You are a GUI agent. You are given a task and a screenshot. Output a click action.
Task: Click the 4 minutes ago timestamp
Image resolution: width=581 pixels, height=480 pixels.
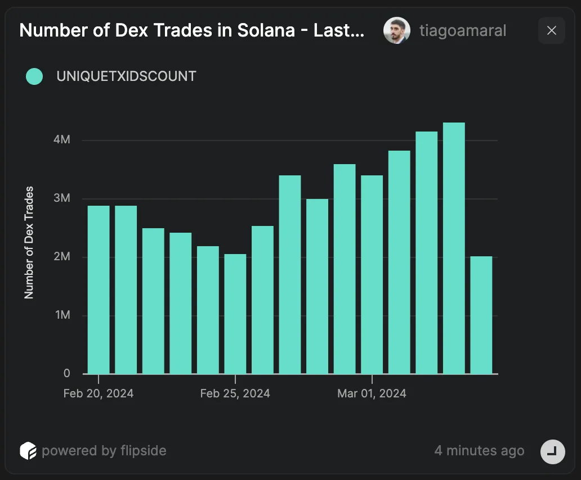(x=479, y=451)
